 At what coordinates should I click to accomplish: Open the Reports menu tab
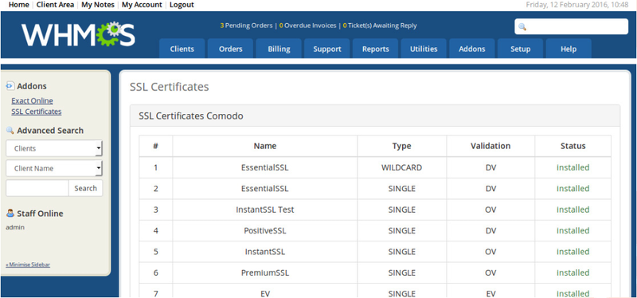tap(375, 49)
